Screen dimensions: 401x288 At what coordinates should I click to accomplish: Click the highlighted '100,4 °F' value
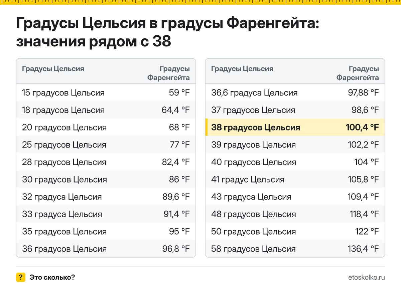362,127
